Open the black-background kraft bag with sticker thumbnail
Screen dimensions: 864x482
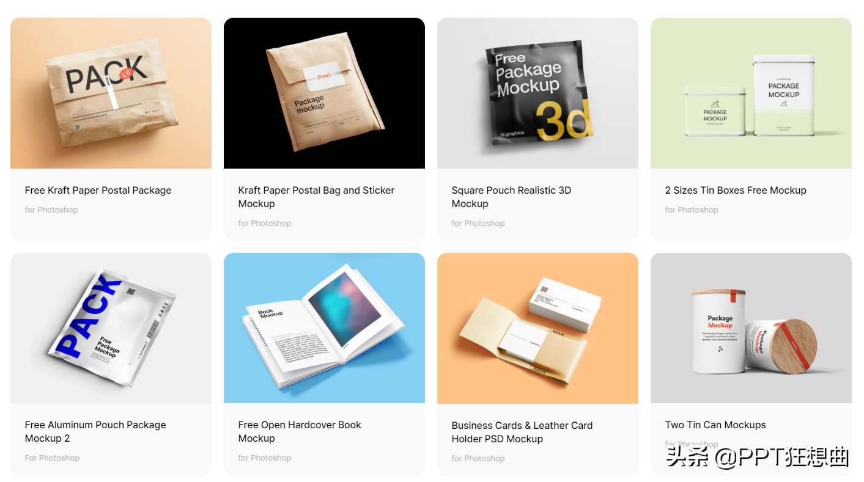coord(324,93)
